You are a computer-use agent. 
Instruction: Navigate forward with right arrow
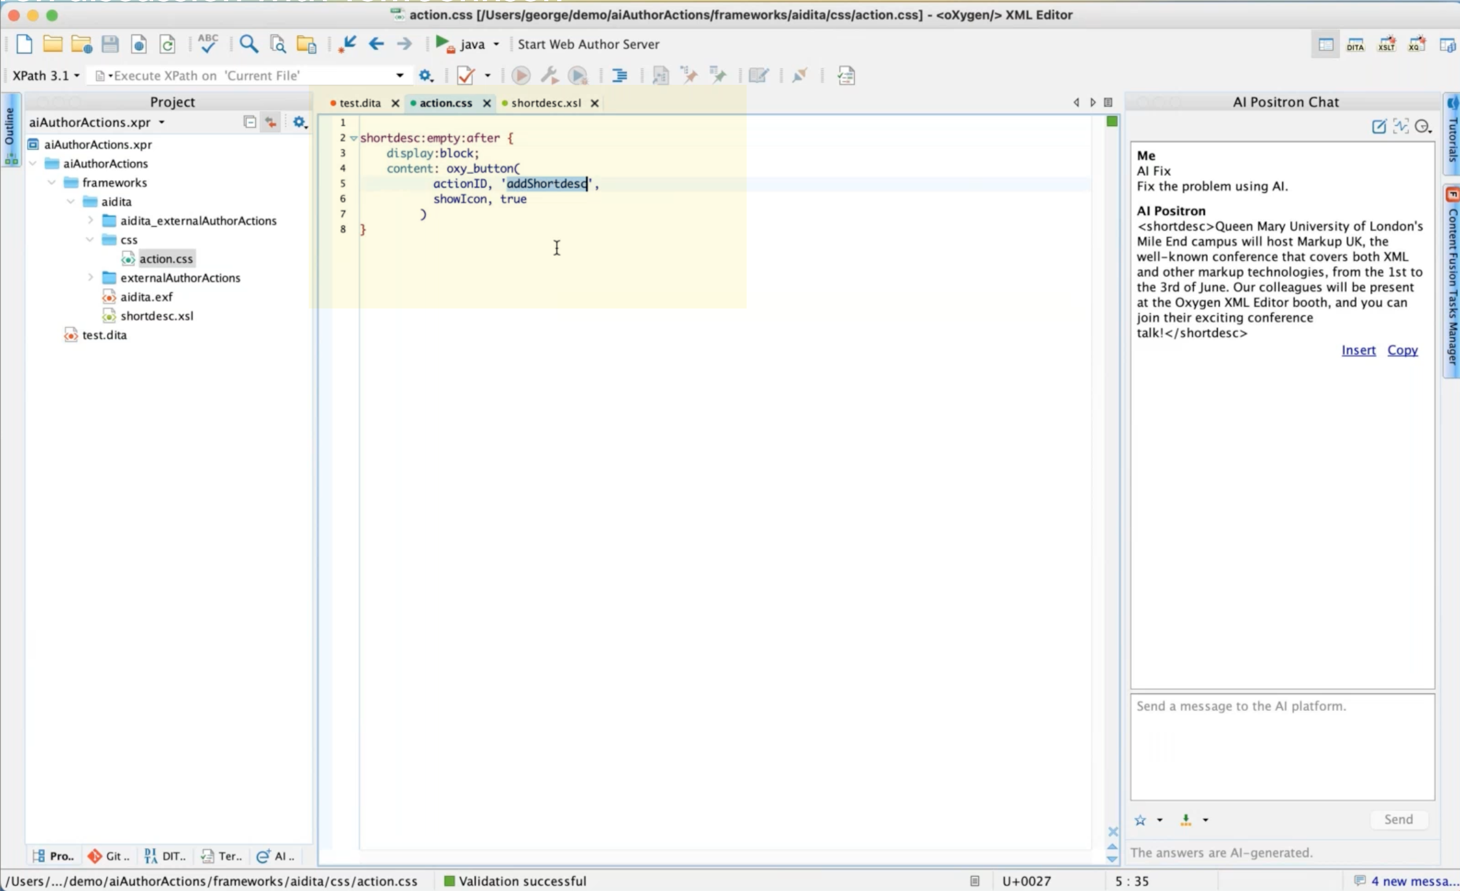click(x=404, y=44)
